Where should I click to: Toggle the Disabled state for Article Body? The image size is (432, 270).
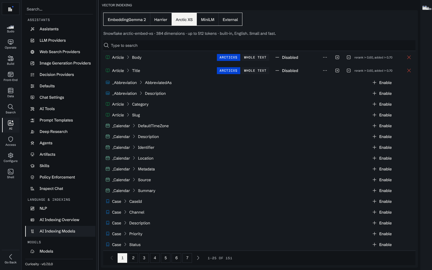tap(287, 57)
